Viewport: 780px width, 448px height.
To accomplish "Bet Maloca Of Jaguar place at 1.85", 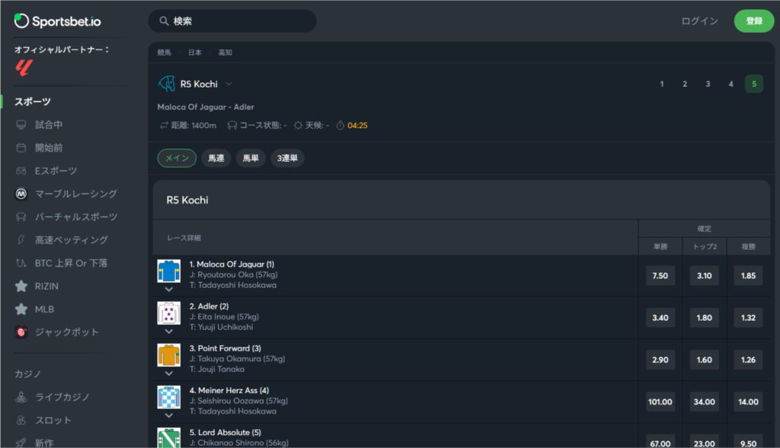I will coord(748,276).
